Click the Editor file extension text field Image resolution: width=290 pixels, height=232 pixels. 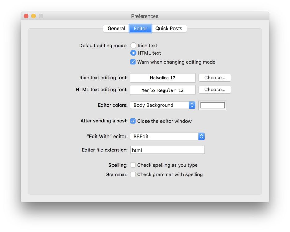click(x=167, y=150)
